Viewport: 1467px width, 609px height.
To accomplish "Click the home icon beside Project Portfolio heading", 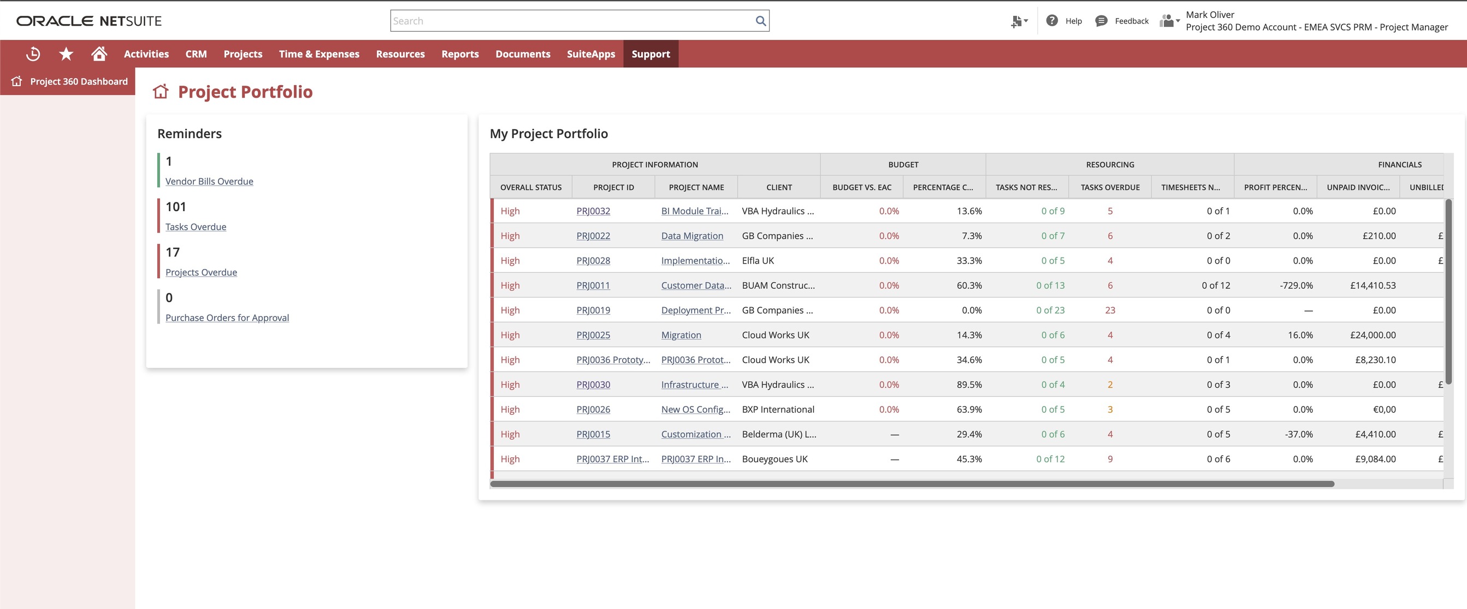I will point(161,91).
